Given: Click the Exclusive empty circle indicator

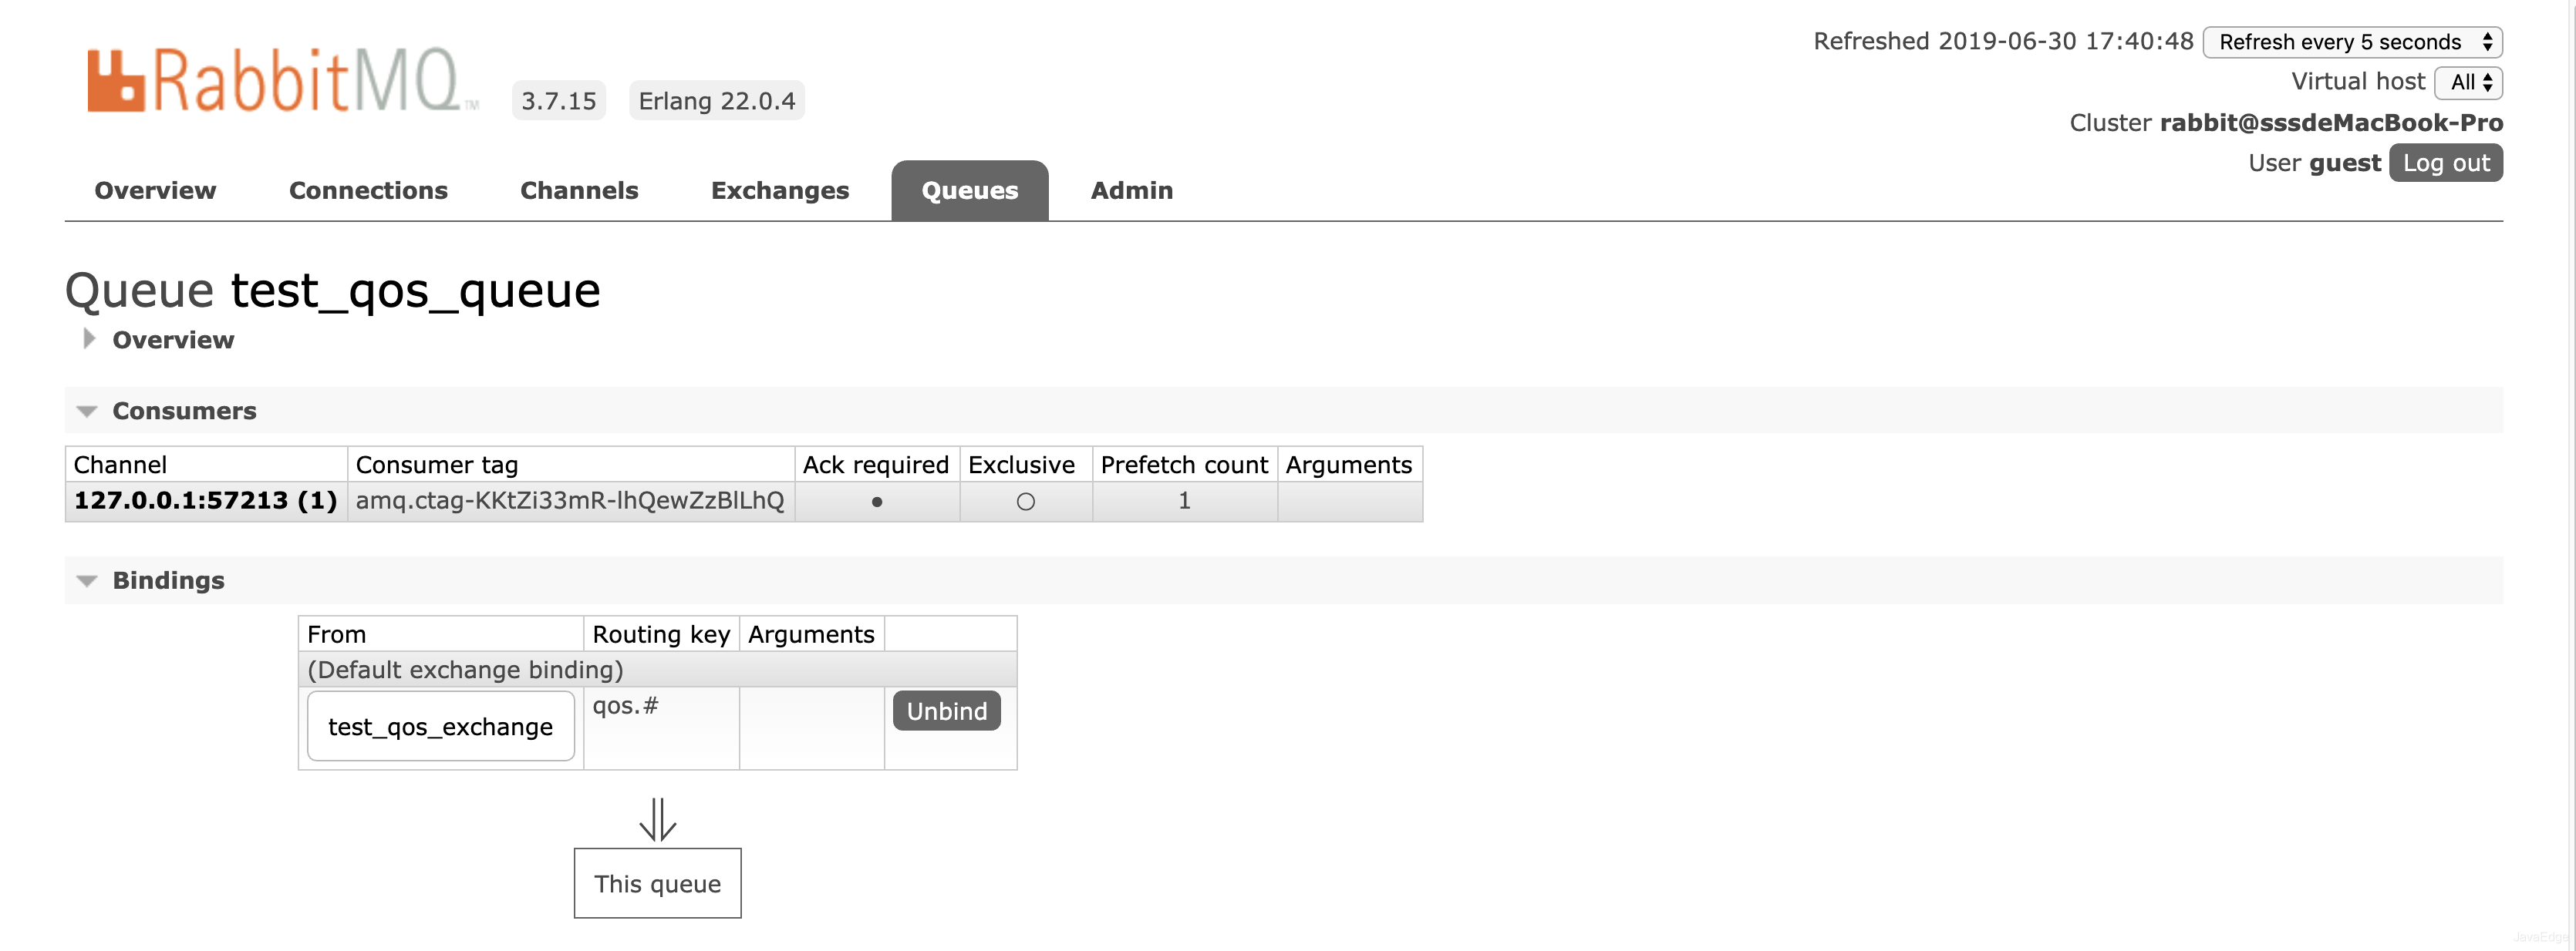Looking at the screenshot, I should pyautogui.click(x=1025, y=502).
